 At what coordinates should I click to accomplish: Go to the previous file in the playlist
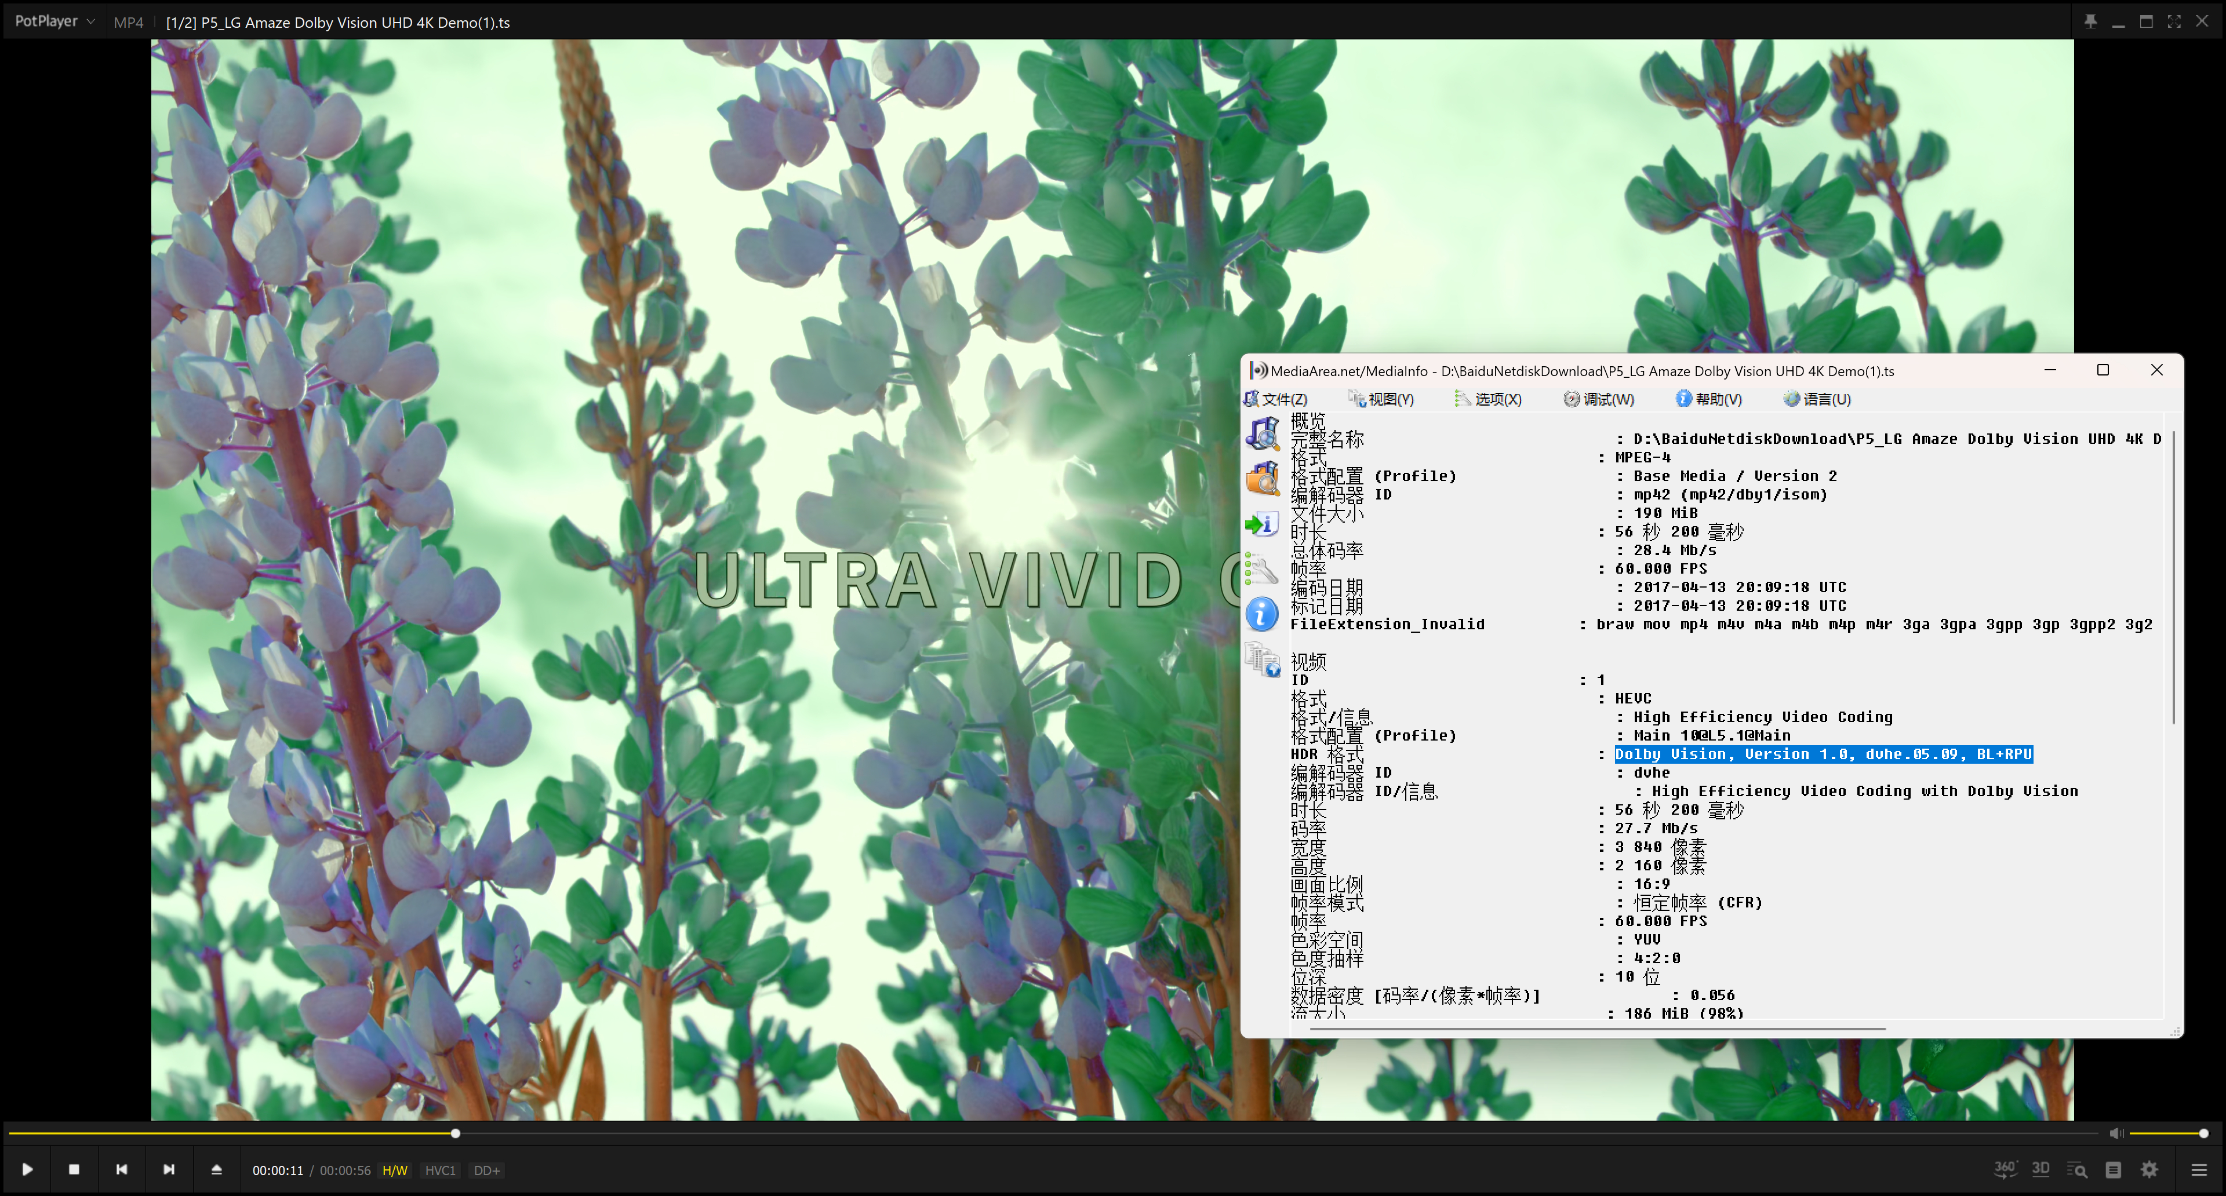tap(122, 1169)
